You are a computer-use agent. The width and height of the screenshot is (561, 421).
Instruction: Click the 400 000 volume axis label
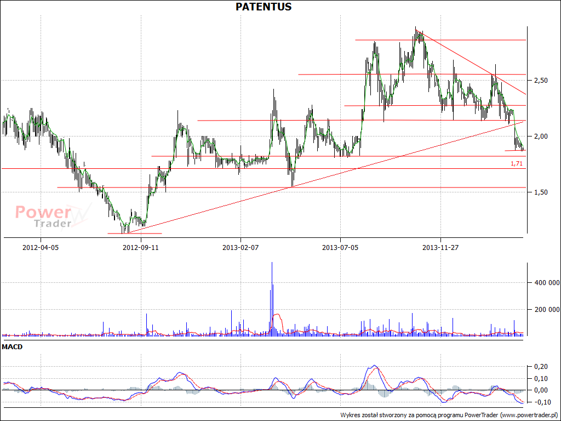pyautogui.click(x=547, y=283)
